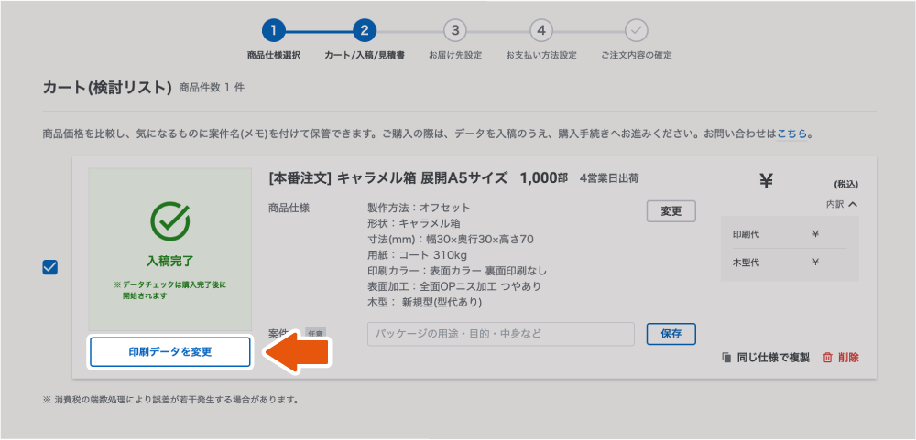
Task: Click the 木型： 新規型(型代あり) line
Action: click(x=424, y=302)
